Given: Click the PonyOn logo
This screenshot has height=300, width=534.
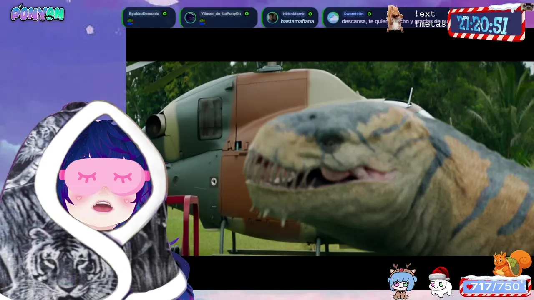Looking at the screenshot, I should [38, 13].
